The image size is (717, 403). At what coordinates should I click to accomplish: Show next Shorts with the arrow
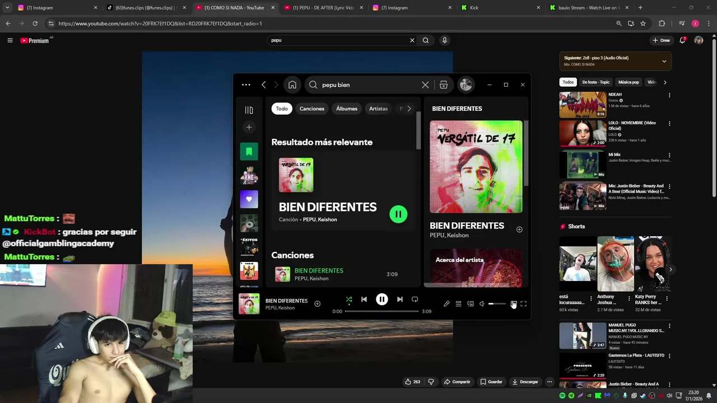670,270
